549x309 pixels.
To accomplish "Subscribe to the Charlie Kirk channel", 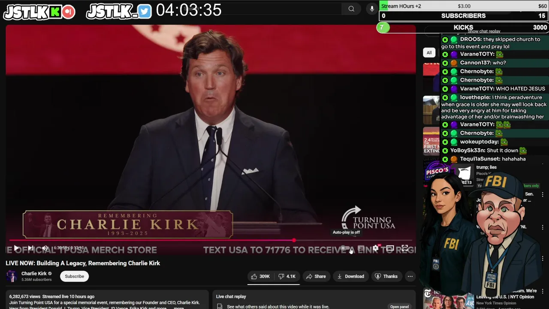I will pos(74,276).
